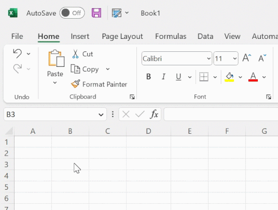
Task: Select column B header
Action: pos(70,131)
